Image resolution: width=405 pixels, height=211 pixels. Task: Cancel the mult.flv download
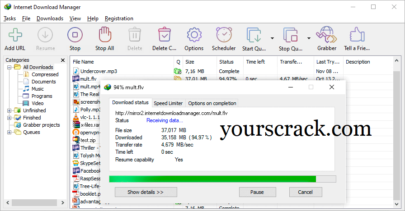(306, 192)
